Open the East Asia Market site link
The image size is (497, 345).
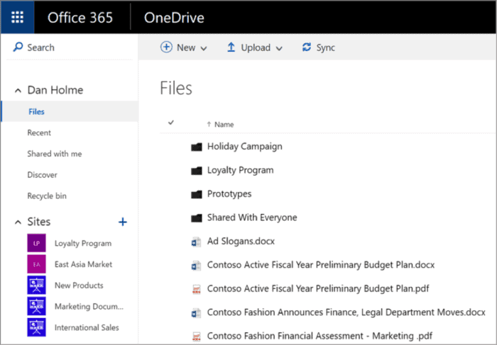83,264
